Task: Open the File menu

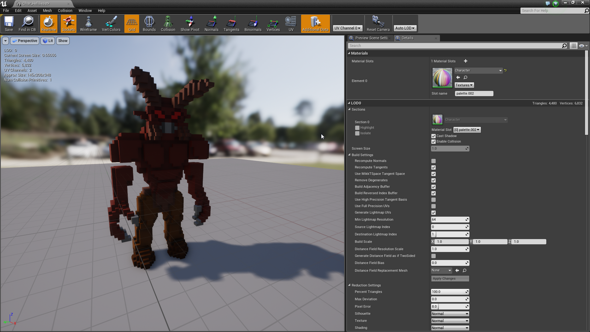Action: pyautogui.click(x=6, y=11)
